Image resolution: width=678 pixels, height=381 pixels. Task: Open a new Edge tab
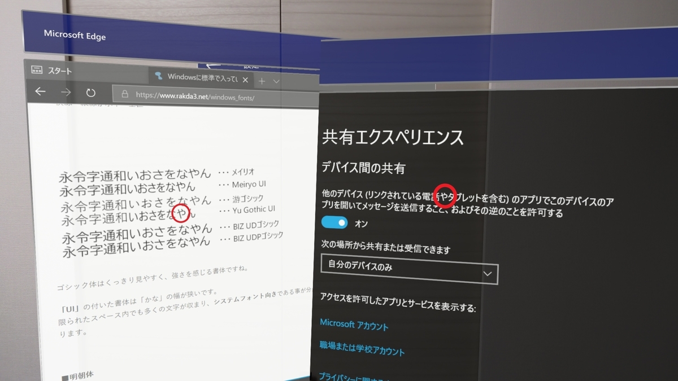[262, 81]
